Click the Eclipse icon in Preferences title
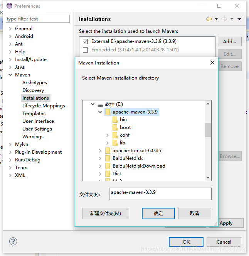This screenshot has height=256, width=249. (10, 6)
